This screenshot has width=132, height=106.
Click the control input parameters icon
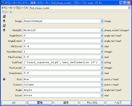[4, 26]
